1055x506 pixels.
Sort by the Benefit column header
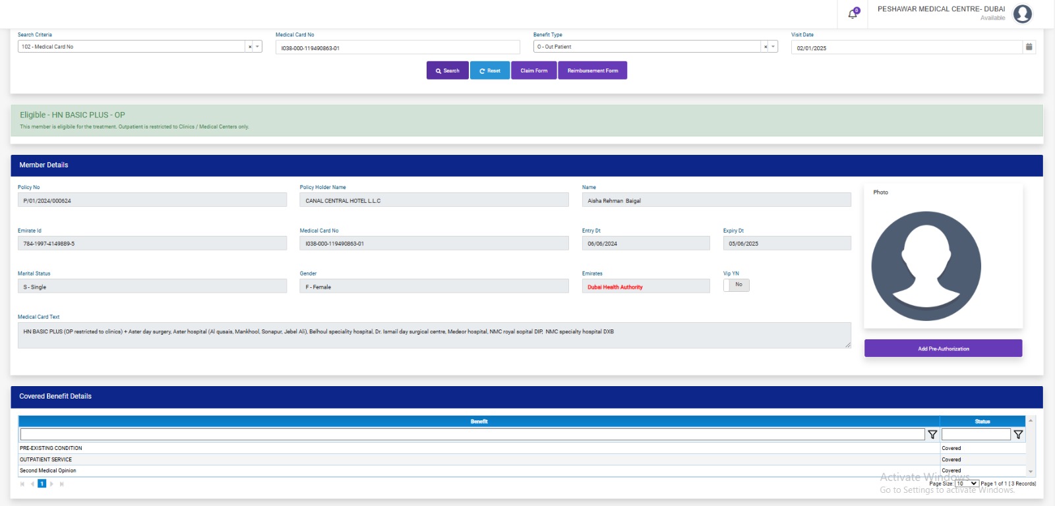click(x=479, y=422)
